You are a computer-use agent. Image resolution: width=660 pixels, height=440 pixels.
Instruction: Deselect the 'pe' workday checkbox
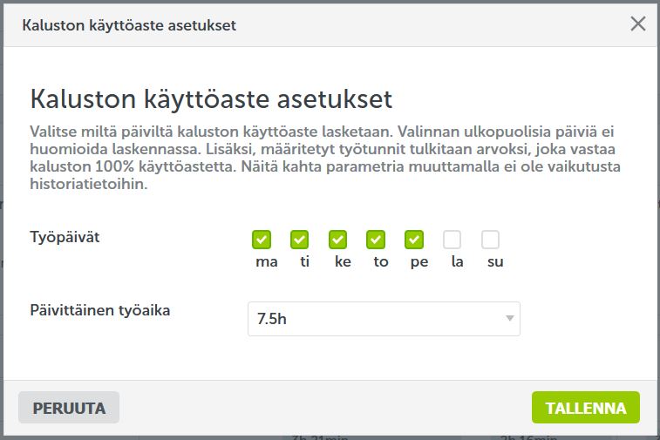414,239
